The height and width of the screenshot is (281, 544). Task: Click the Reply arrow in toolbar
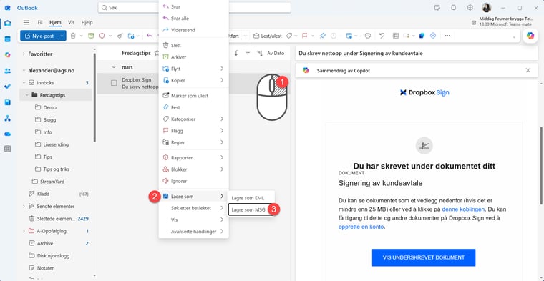pos(150,36)
